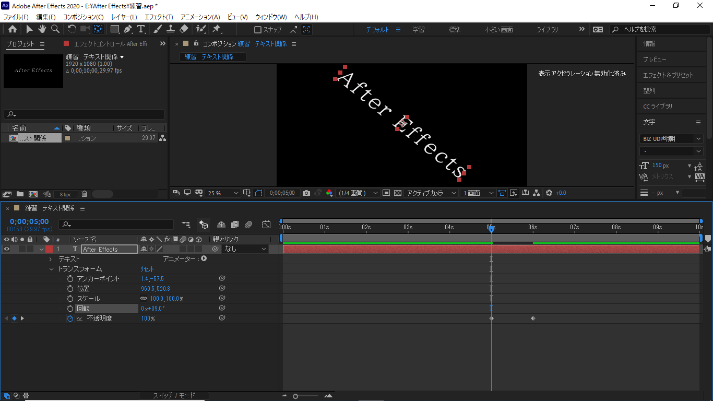Select the Rotation tool
Viewport: 713px width, 401px height.
point(72,29)
